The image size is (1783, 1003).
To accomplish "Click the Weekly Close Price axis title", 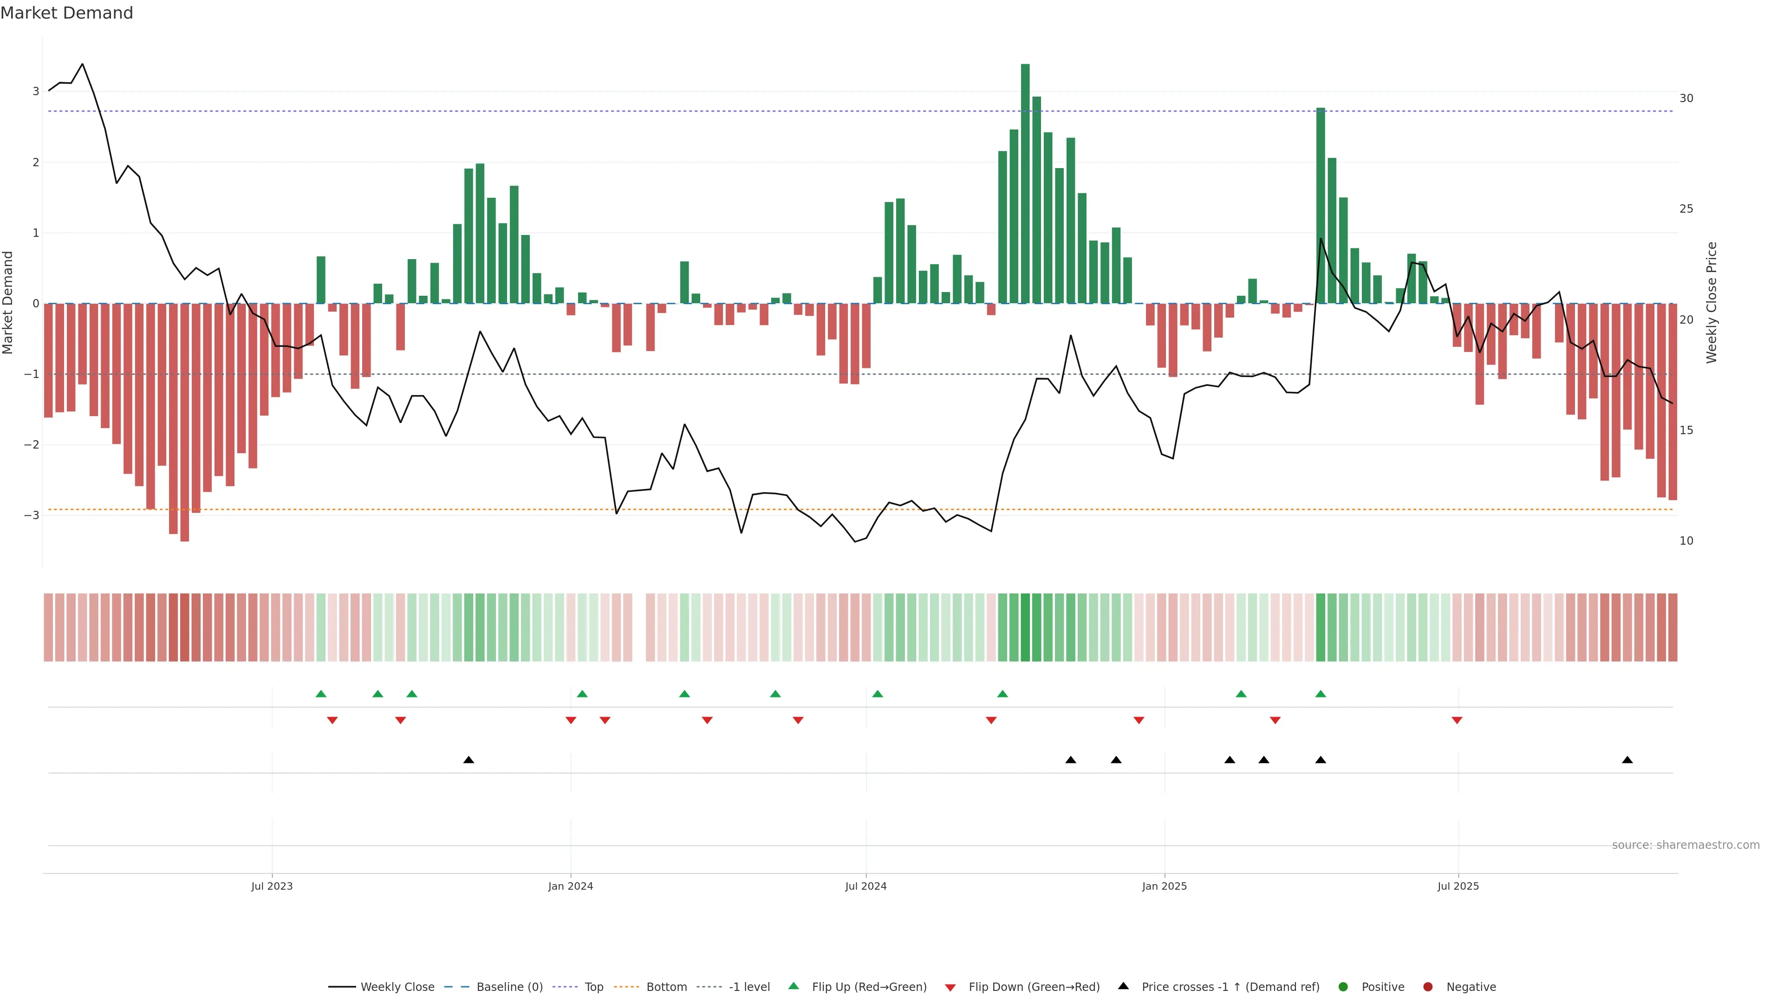I will [1711, 302].
